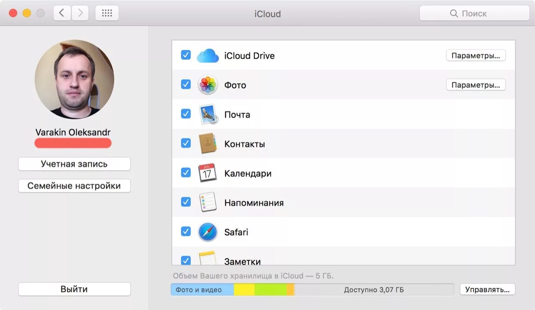Screen dimensions: 535x310
Task: Uncheck the Календари checkbox
Action: coord(186,172)
